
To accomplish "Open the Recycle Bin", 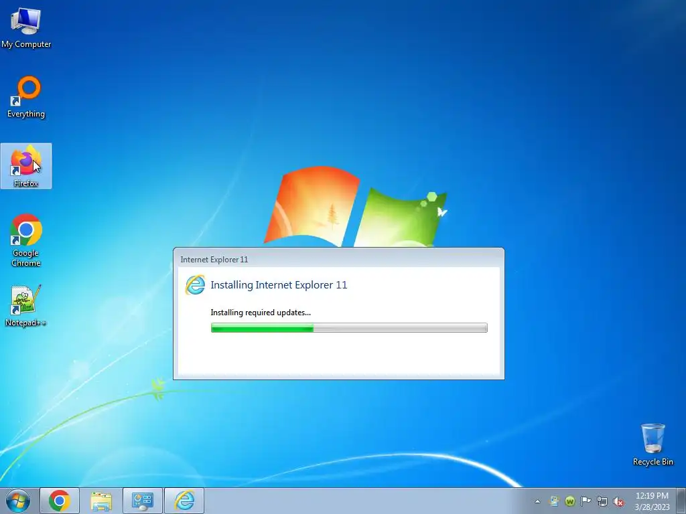I will tap(653, 444).
